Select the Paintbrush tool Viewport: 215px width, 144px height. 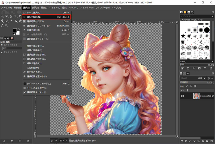tap(7, 21)
